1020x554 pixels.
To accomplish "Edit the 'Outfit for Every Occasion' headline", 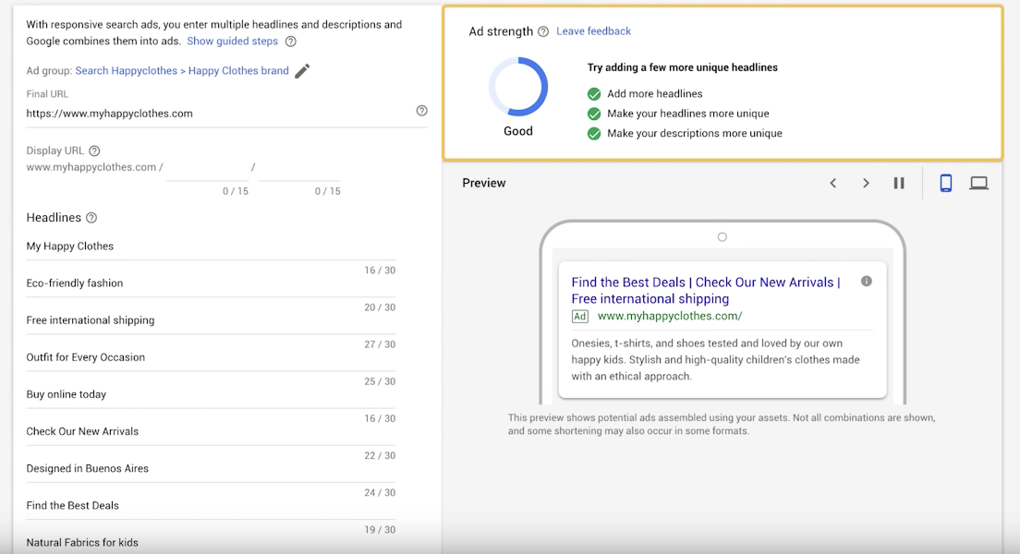I will click(211, 357).
